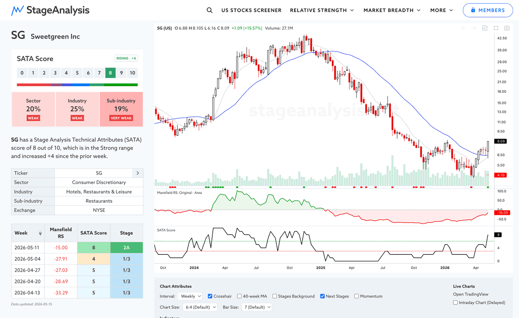This screenshot has width=519, height=318.
Task: Click the SATA Score column header
Action: [94, 233]
